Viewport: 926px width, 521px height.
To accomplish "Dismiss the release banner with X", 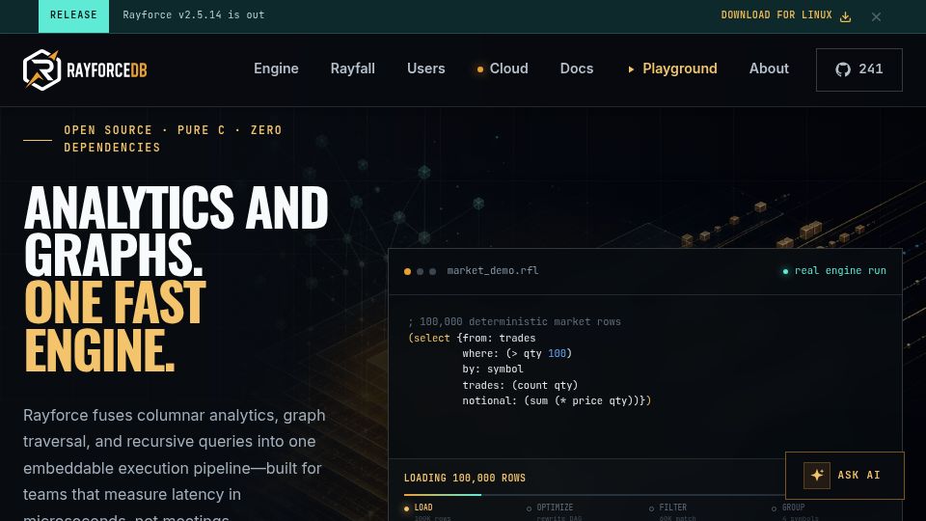I will tap(877, 17).
